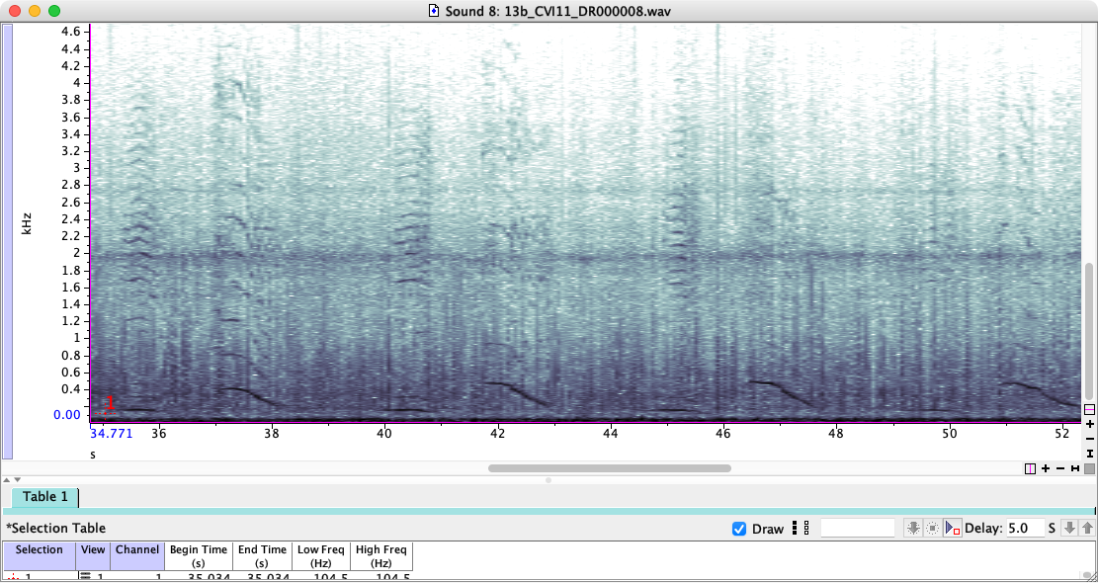This screenshot has width=1098, height=583.
Task: Collapse pane with the small up triangle
Action: pyautogui.click(x=6, y=479)
